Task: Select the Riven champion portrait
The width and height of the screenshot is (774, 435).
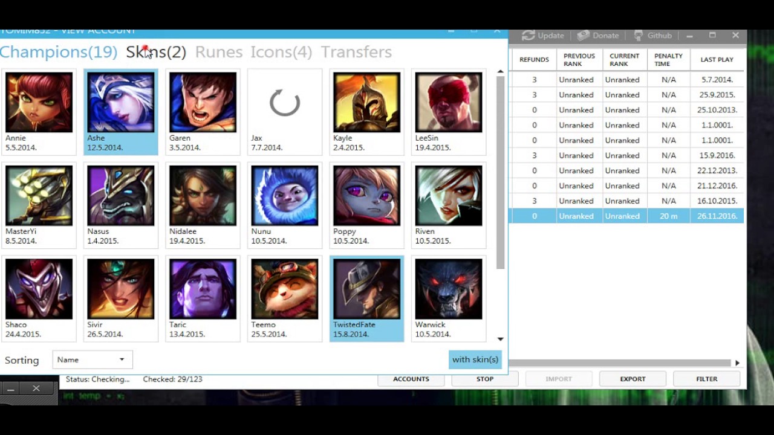Action: (449, 195)
